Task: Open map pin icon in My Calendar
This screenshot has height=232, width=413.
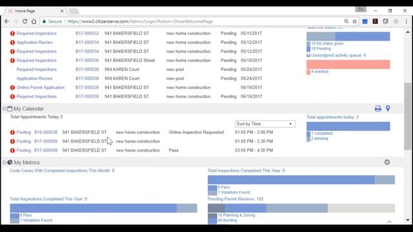Action: 388,108
